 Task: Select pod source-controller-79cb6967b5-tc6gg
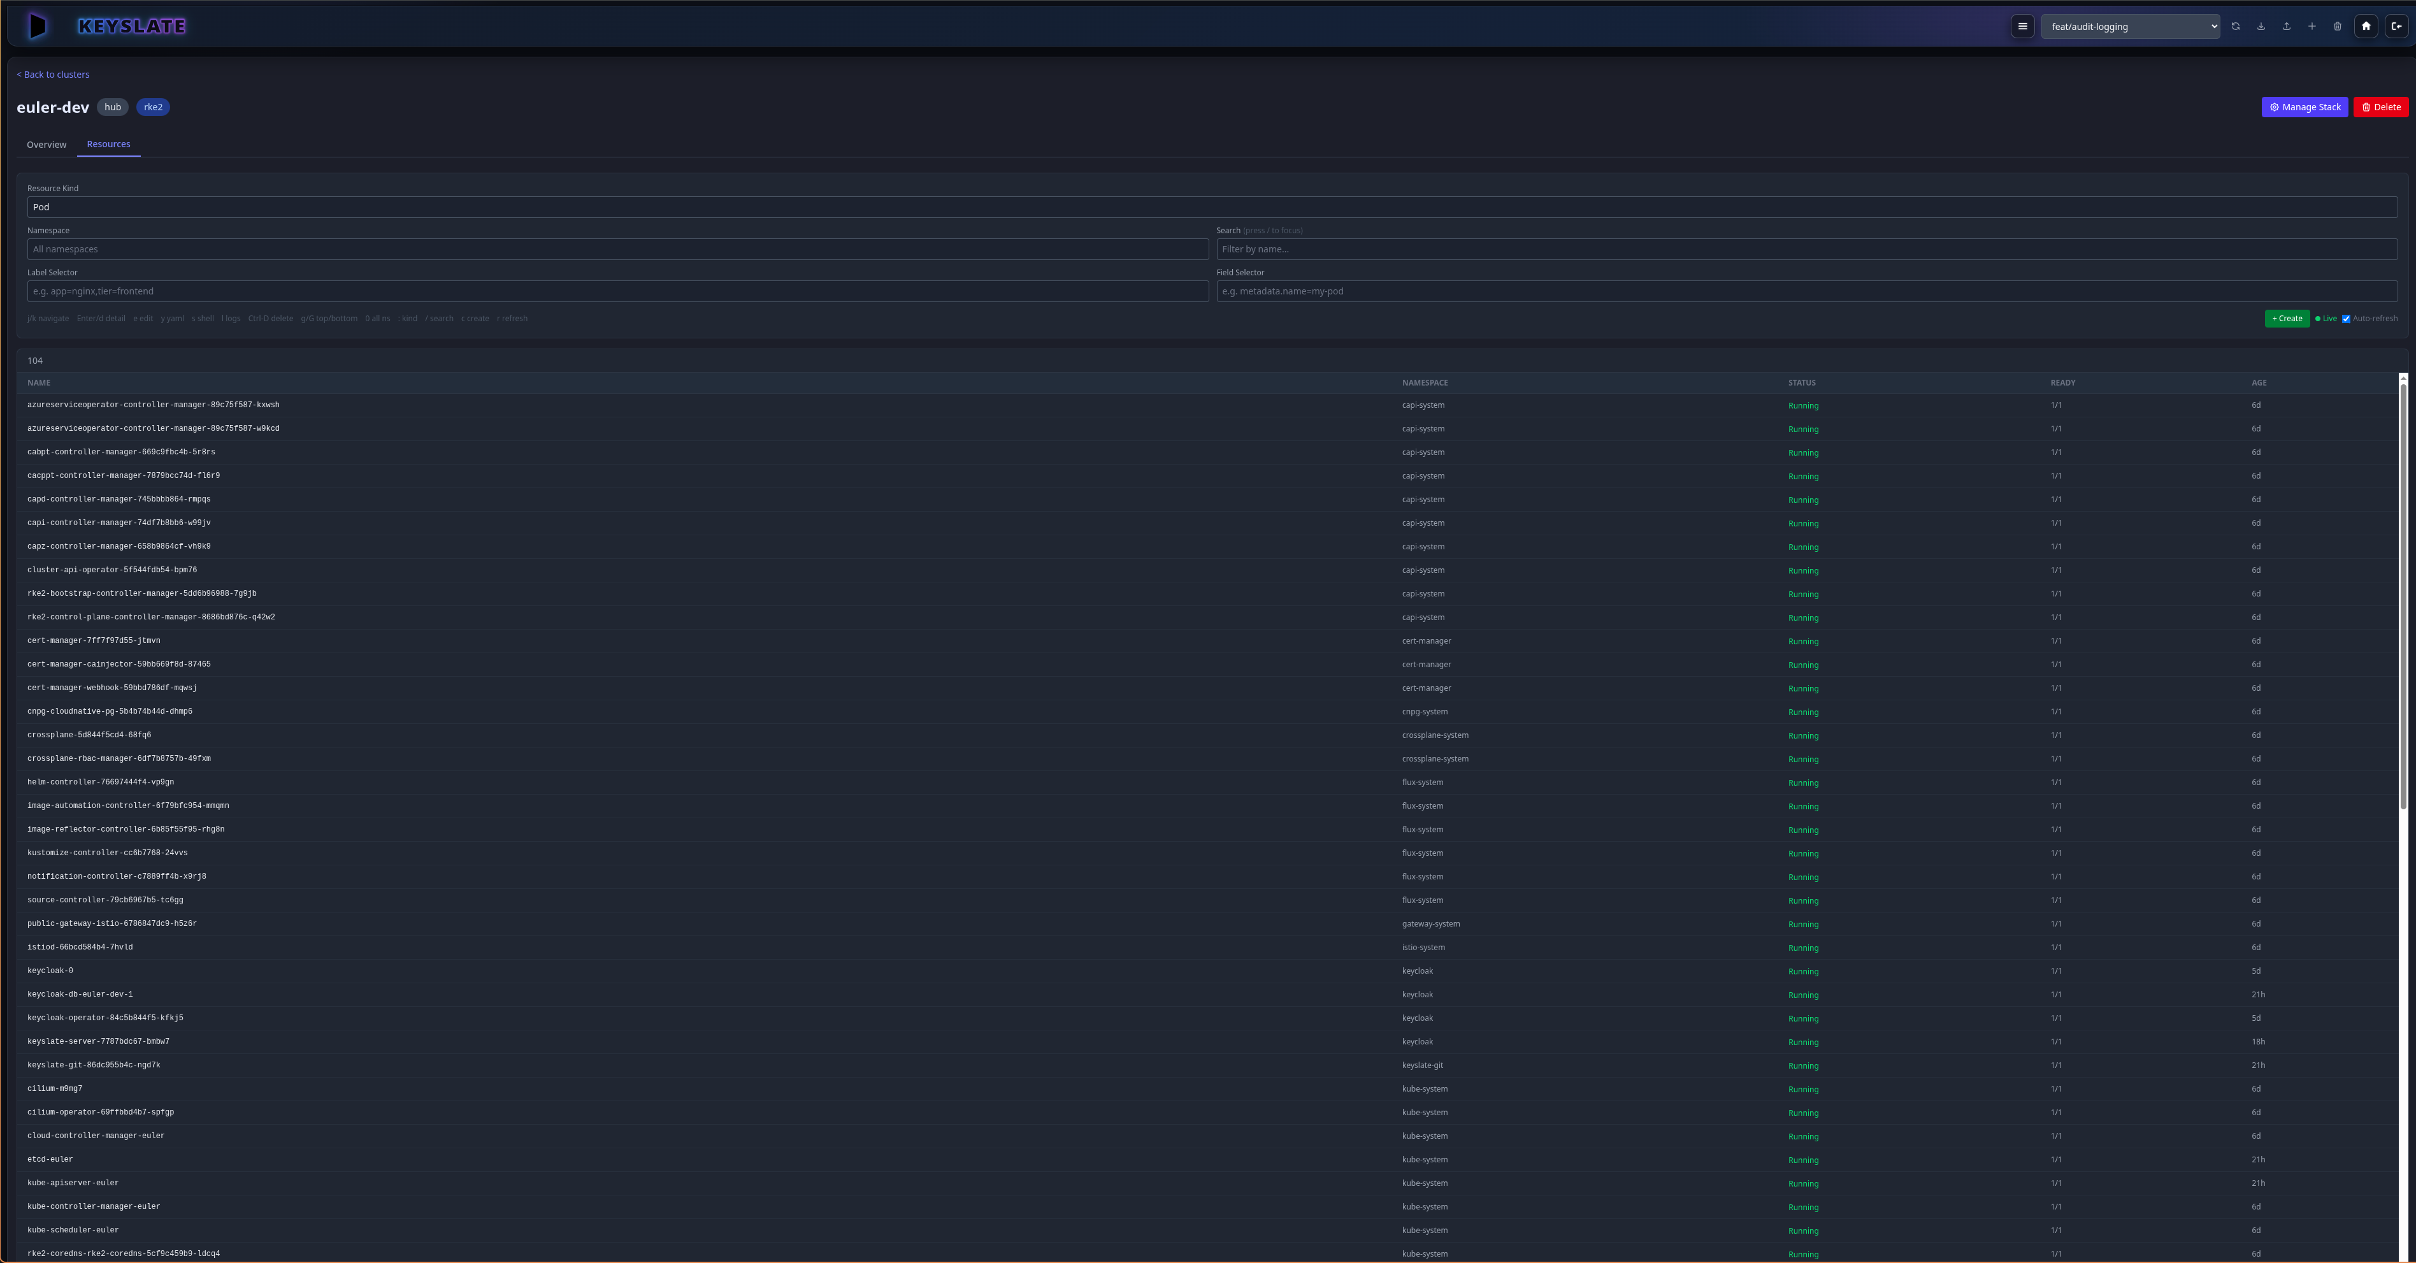coord(1207,900)
